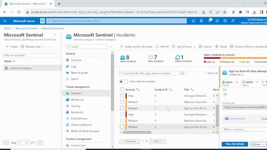Image resolution: width=267 pixels, height=150 pixels.
Task: Click Create in workspace panel
Action: (12, 46)
